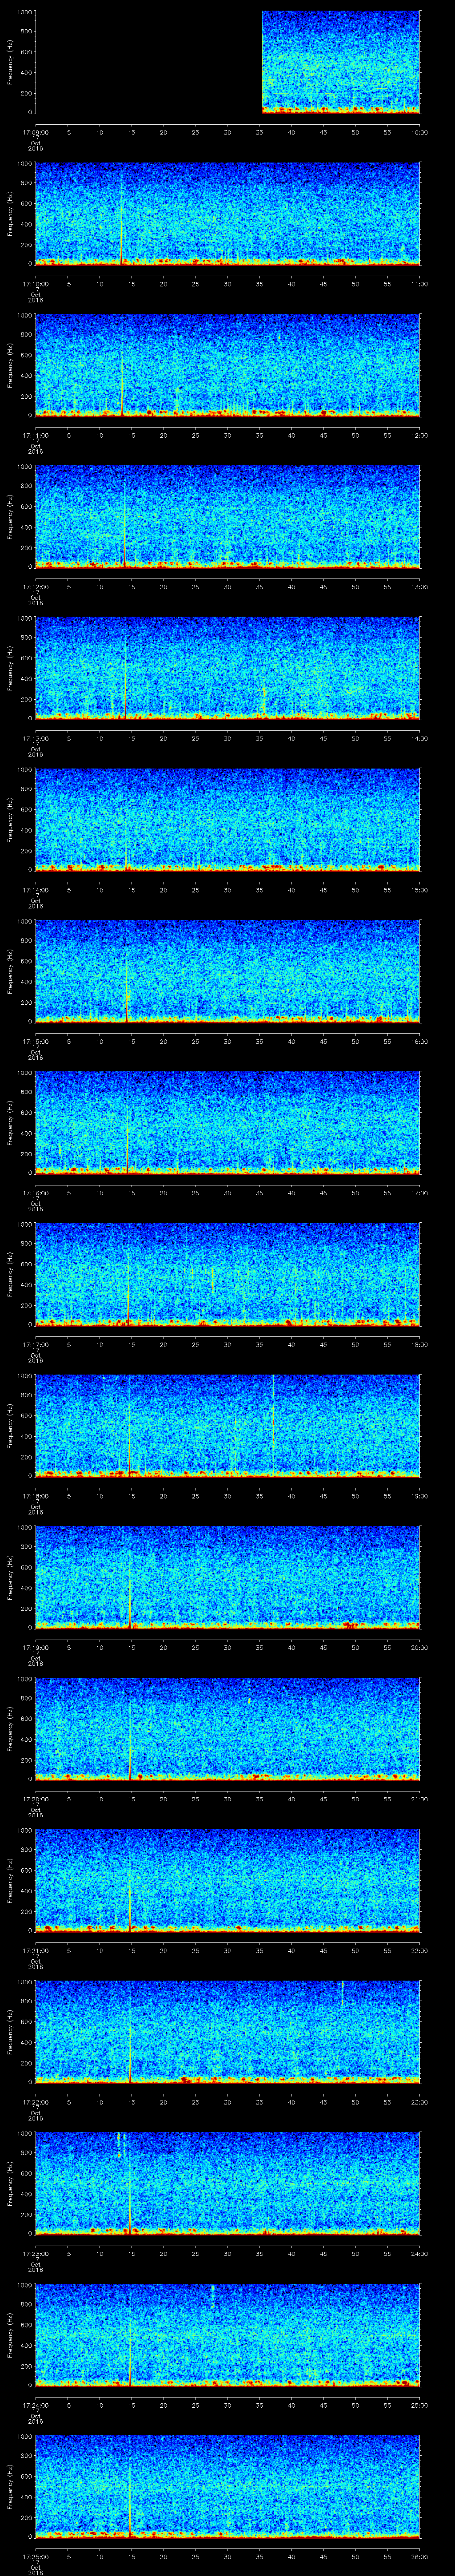The height and width of the screenshot is (2576, 455).
Task: Click the 17:24:00 start time label
Action: point(35,2404)
